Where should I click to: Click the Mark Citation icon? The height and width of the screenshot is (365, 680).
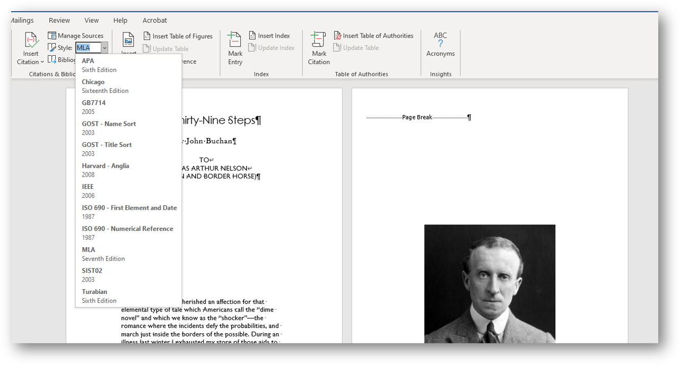point(318,41)
